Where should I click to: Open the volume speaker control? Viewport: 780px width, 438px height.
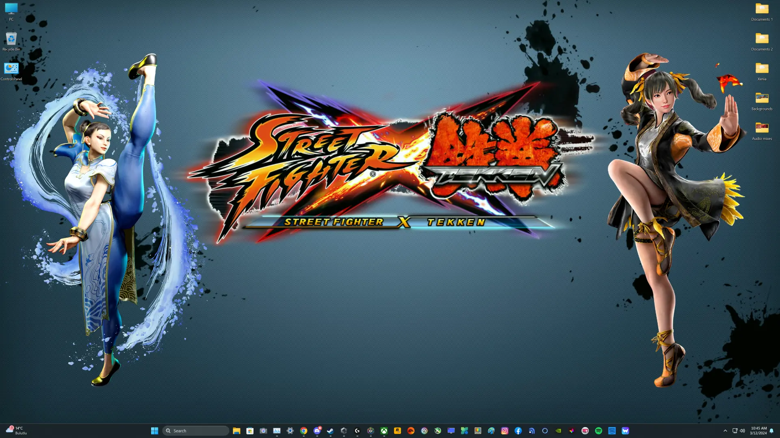(743, 431)
